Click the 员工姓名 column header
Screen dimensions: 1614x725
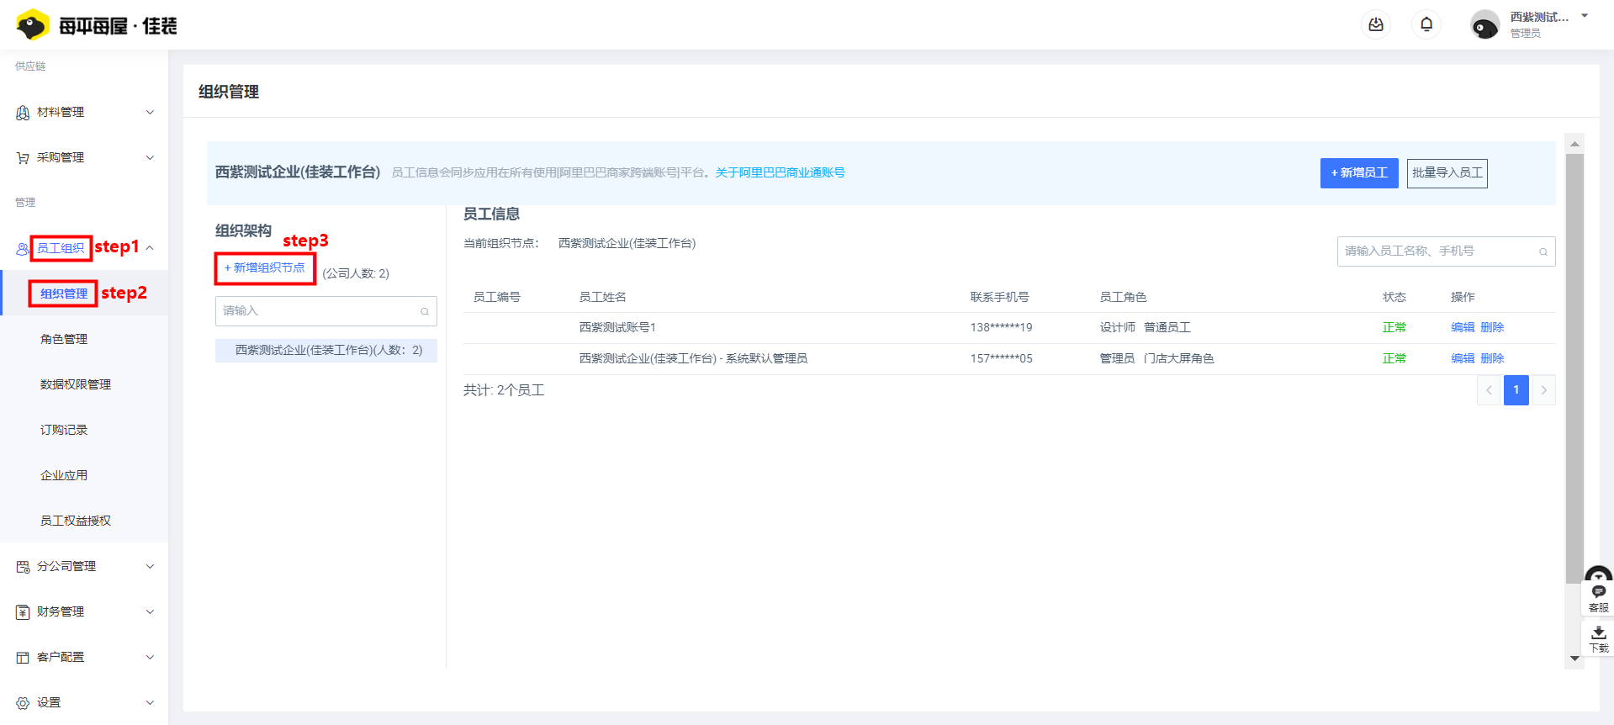pos(603,298)
